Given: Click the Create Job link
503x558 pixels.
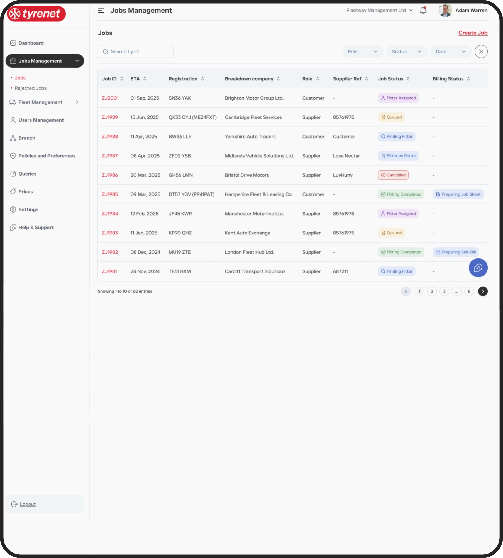Looking at the screenshot, I should [473, 33].
